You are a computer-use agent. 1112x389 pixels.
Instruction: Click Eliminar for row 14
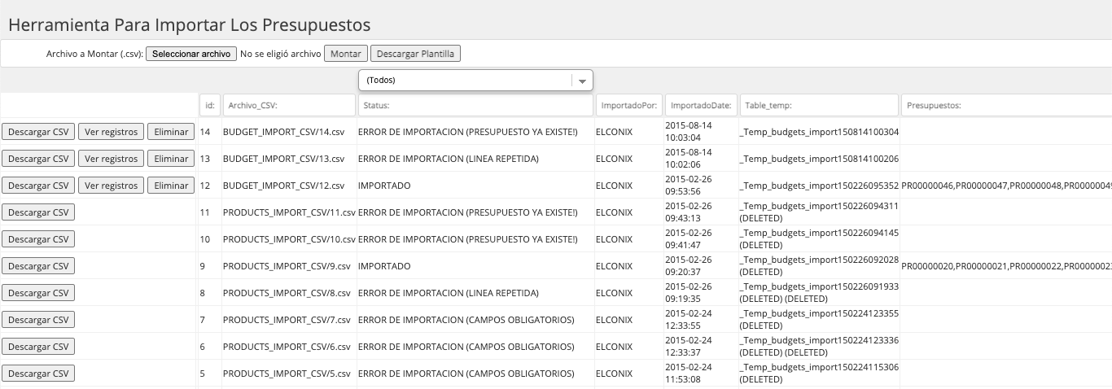(171, 132)
